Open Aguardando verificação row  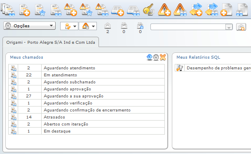point(87,103)
